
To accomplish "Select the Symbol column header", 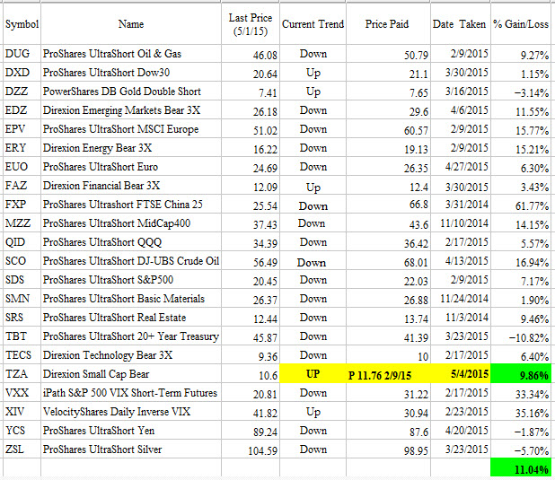I will (x=22, y=24).
